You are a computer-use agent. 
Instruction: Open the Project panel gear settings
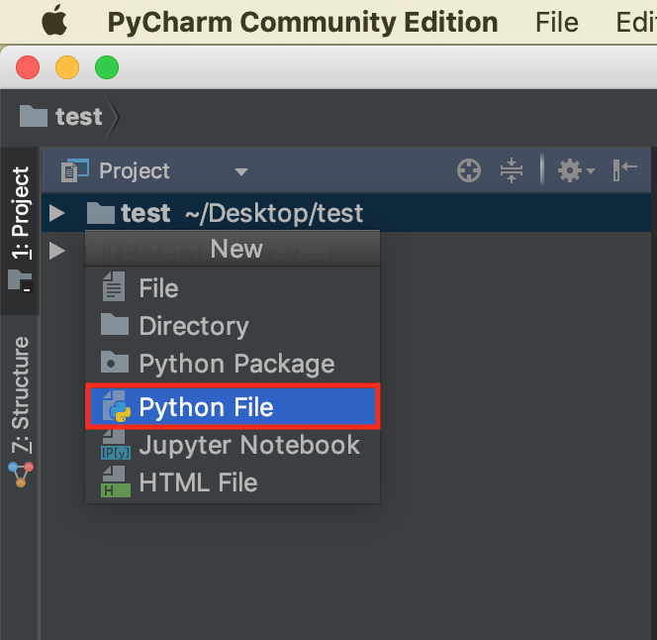point(574,171)
